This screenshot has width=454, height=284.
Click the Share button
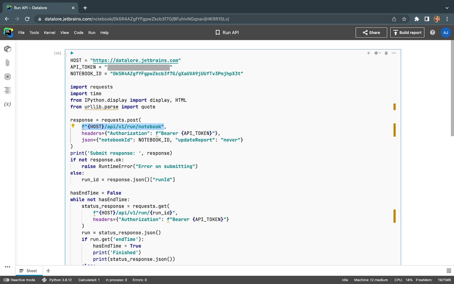pyautogui.click(x=371, y=32)
